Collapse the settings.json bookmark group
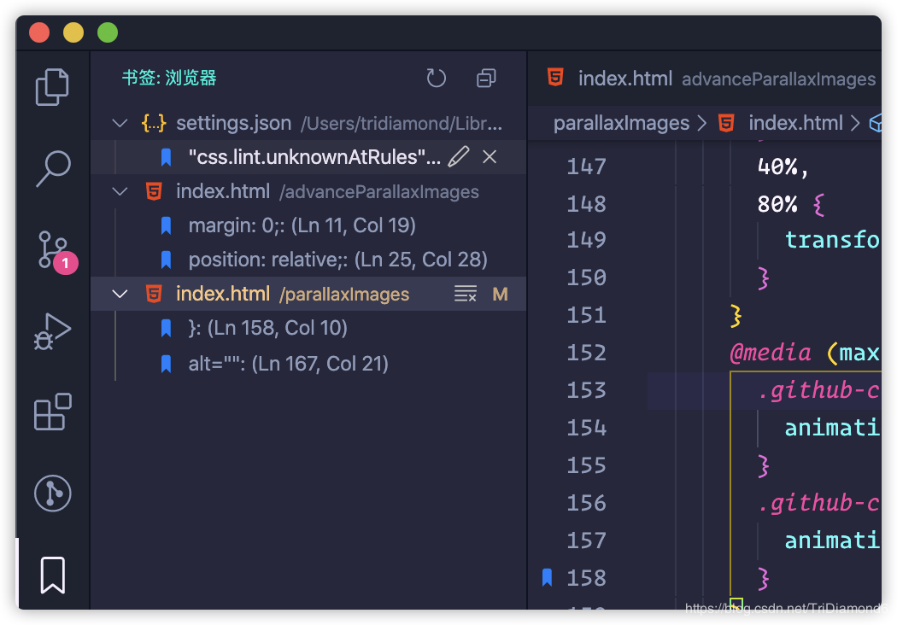 pyautogui.click(x=120, y=123)
